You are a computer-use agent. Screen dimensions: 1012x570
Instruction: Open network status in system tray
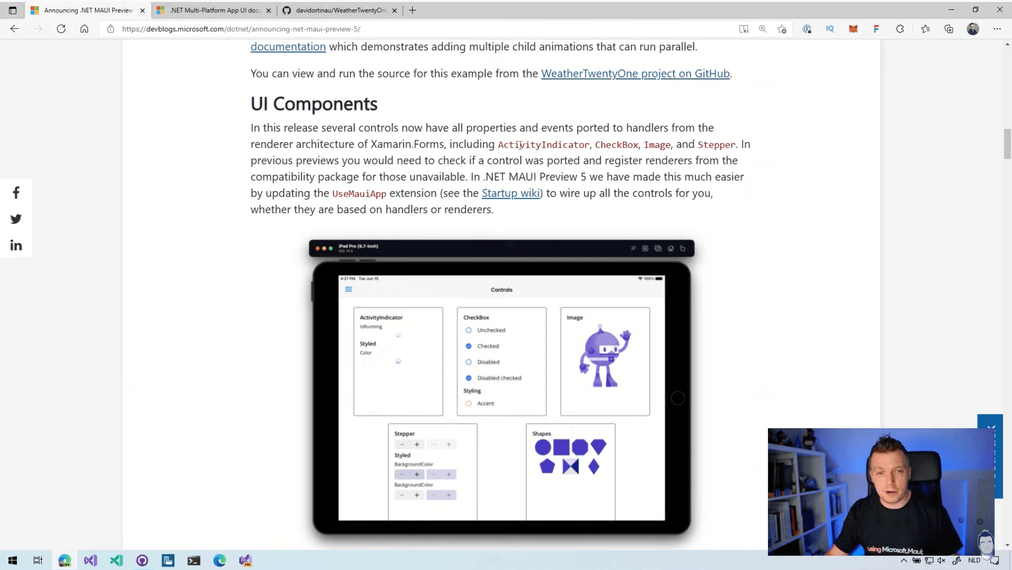click(929, 560)
